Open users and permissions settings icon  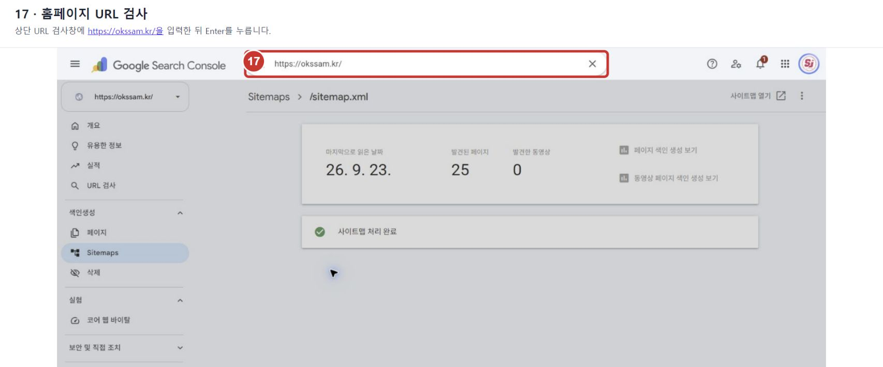pyautogui.click(x=736, y=64)
